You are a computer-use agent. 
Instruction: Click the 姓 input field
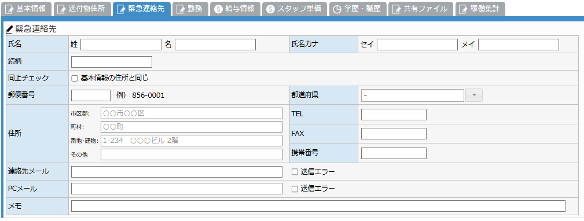(120, 45)
